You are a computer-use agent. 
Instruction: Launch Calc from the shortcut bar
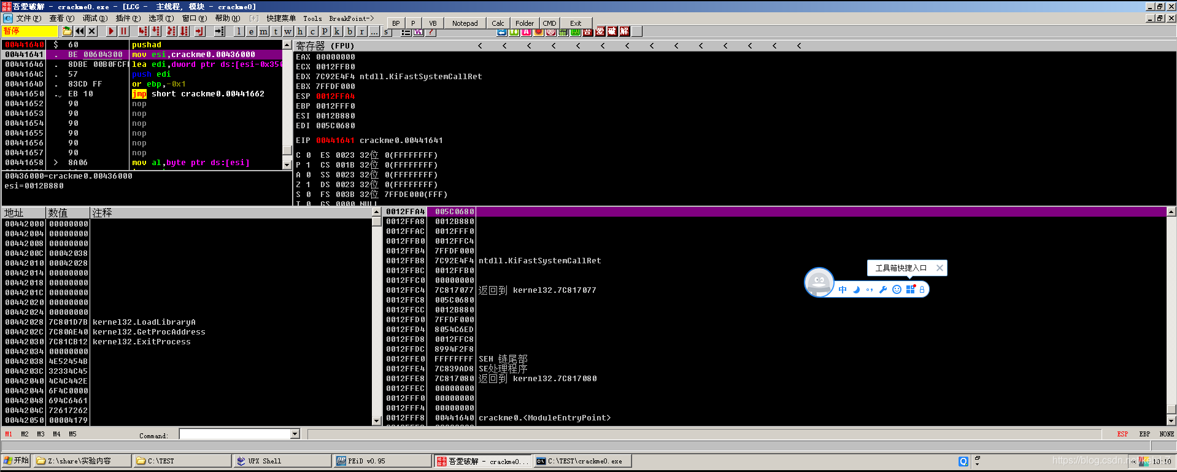coord(498,23)
